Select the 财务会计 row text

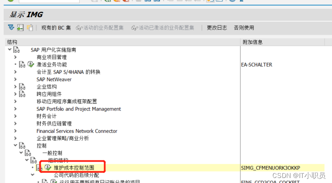[x=46, y=116]
